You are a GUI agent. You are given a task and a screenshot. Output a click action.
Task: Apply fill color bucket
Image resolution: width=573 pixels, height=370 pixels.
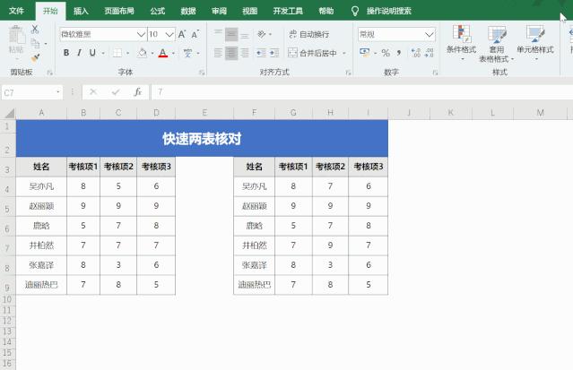[143, 53]
